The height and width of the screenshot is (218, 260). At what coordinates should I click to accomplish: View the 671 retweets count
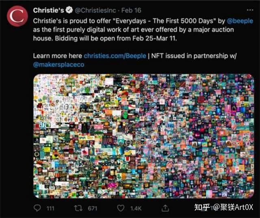tap(92, 208)
